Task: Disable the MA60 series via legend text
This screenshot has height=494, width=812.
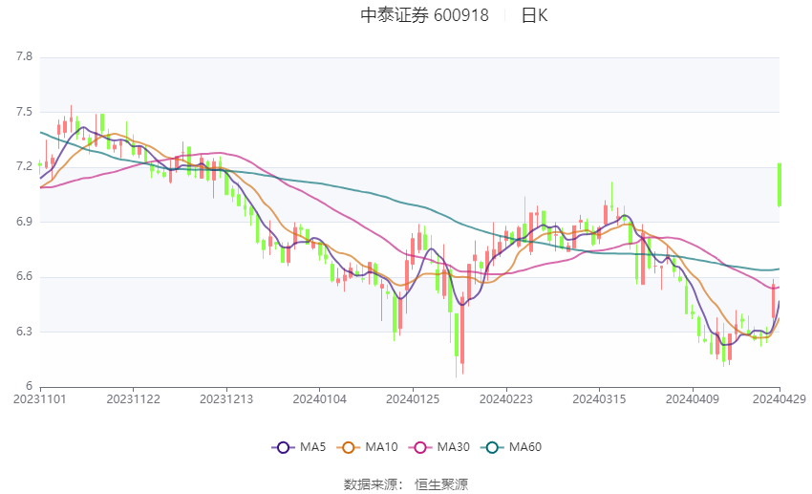Action: pyautogui.click(x=524, y=447)
